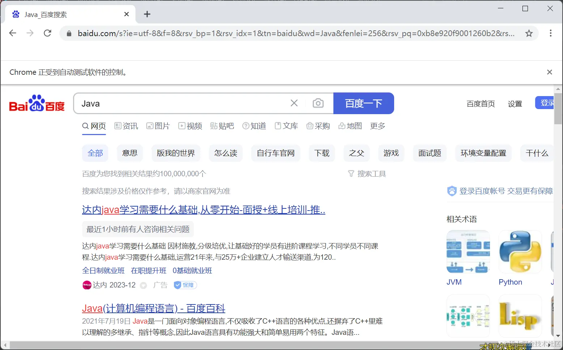This screenshot has height=350, width=563.
Task: Click the address bar URL
Action: coord(296,34)
